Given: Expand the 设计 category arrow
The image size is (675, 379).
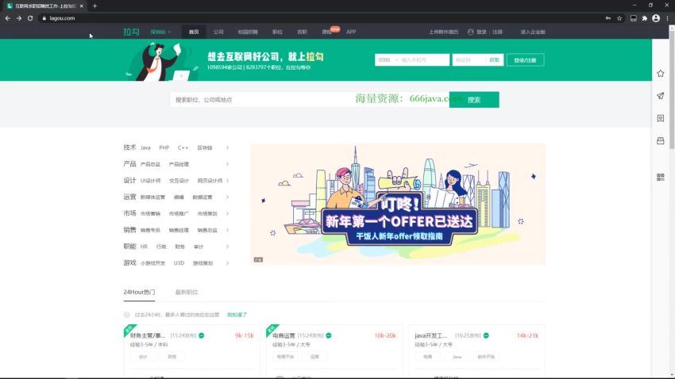Looking at the screenshot, I should [227, 181].
